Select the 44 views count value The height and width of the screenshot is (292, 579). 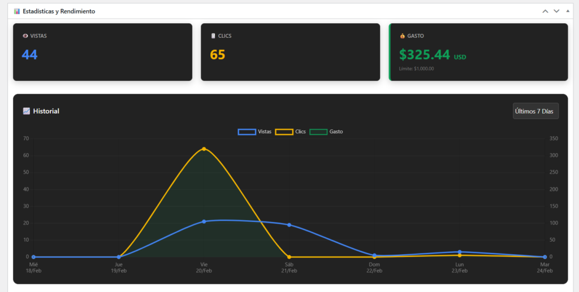pos(29,55)
